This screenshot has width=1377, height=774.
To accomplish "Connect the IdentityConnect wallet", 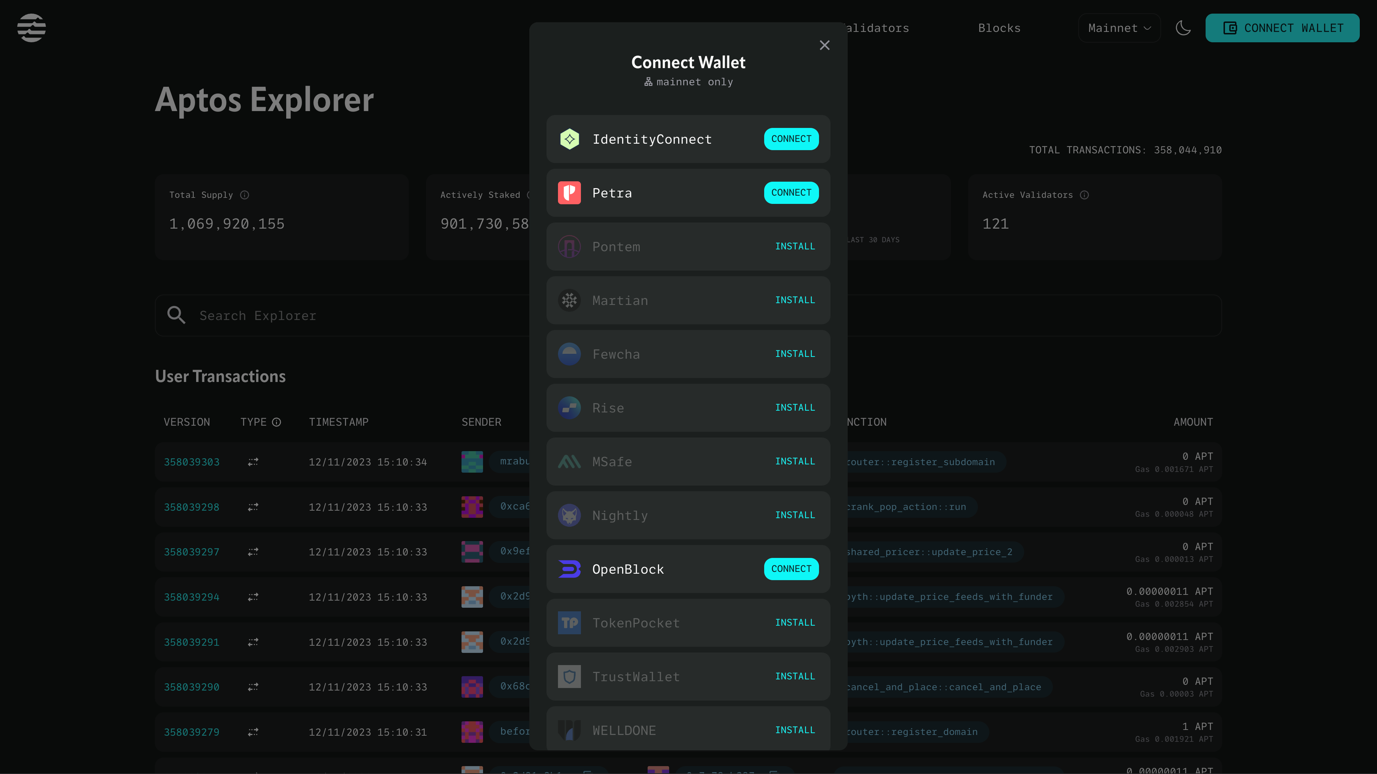I will [791, 139].
